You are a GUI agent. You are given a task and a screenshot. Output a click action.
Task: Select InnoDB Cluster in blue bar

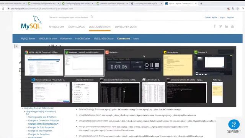pos(83,38)
